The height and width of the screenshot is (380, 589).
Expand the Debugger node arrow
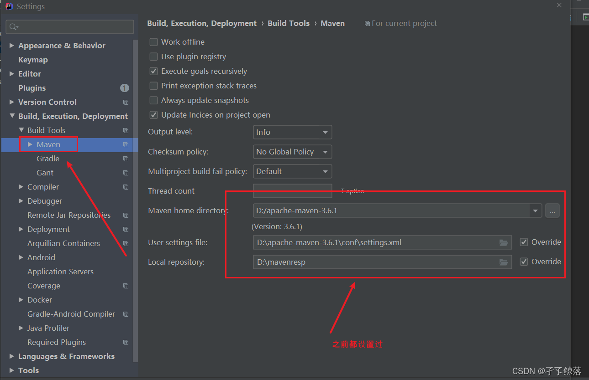click(x=21, y=201)
